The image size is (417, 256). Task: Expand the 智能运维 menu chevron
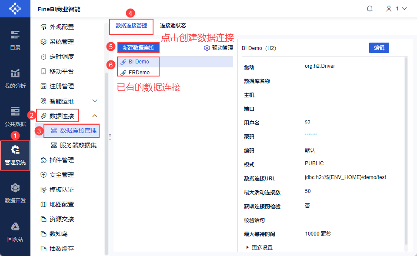[95, 101]
